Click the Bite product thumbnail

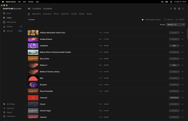click(33, 78)
